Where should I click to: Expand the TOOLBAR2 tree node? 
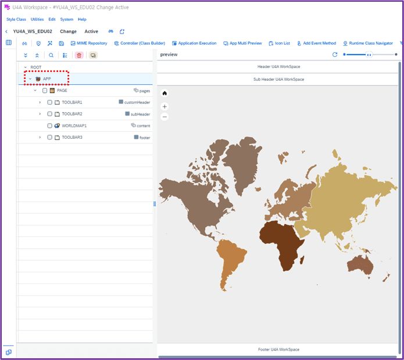tap(40, 114)
